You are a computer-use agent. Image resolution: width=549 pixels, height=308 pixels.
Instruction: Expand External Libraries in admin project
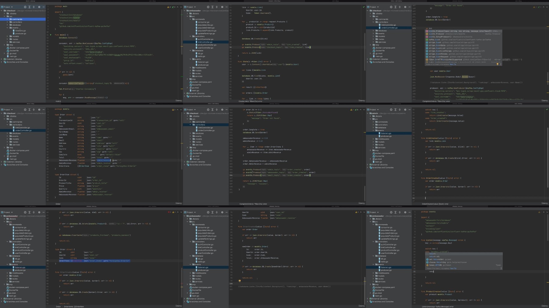point(368,165)
